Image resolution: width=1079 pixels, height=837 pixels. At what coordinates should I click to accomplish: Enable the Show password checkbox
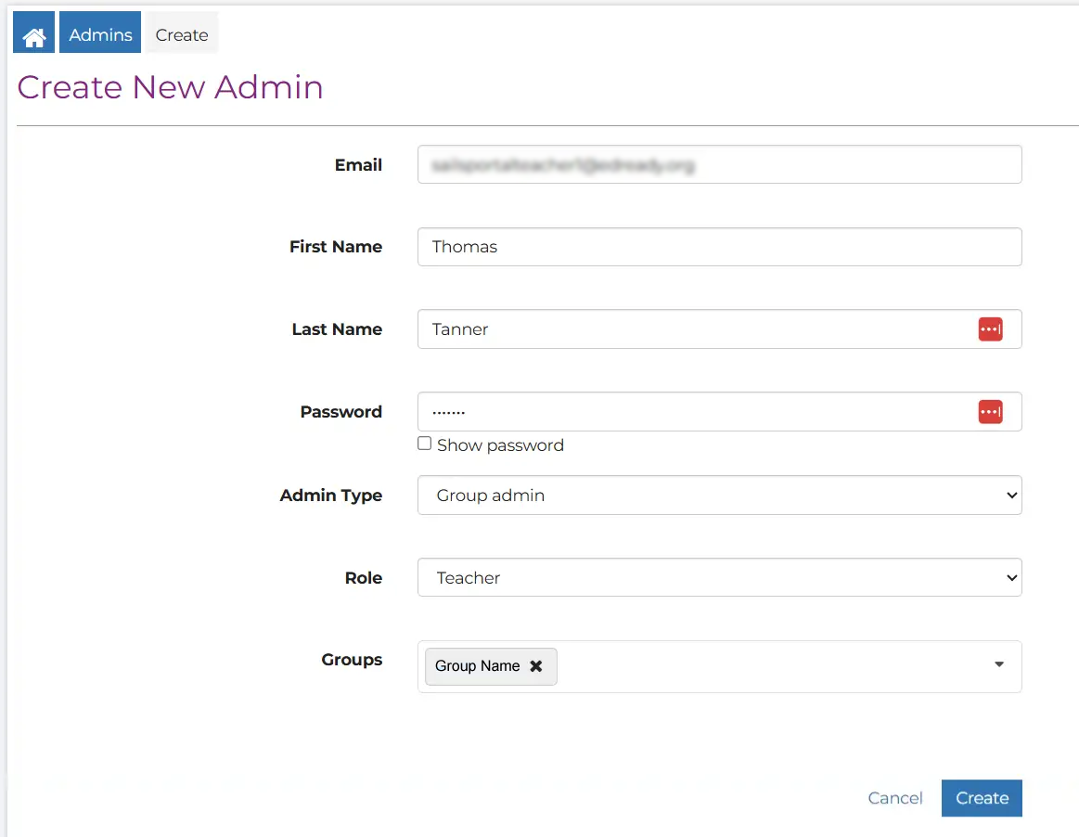[x=424, y=444]
